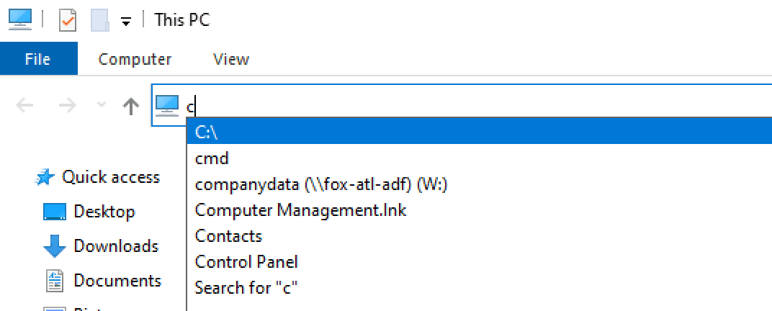This screenshot has width=772, height=311.
Task: Open the File menu
Action: [x=38, y=59]
